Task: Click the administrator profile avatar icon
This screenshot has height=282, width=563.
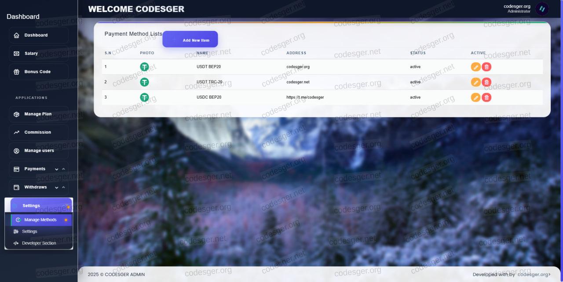Action: 542,9
